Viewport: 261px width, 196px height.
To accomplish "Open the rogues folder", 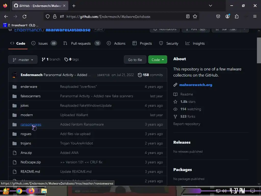I will coord(26,134).
